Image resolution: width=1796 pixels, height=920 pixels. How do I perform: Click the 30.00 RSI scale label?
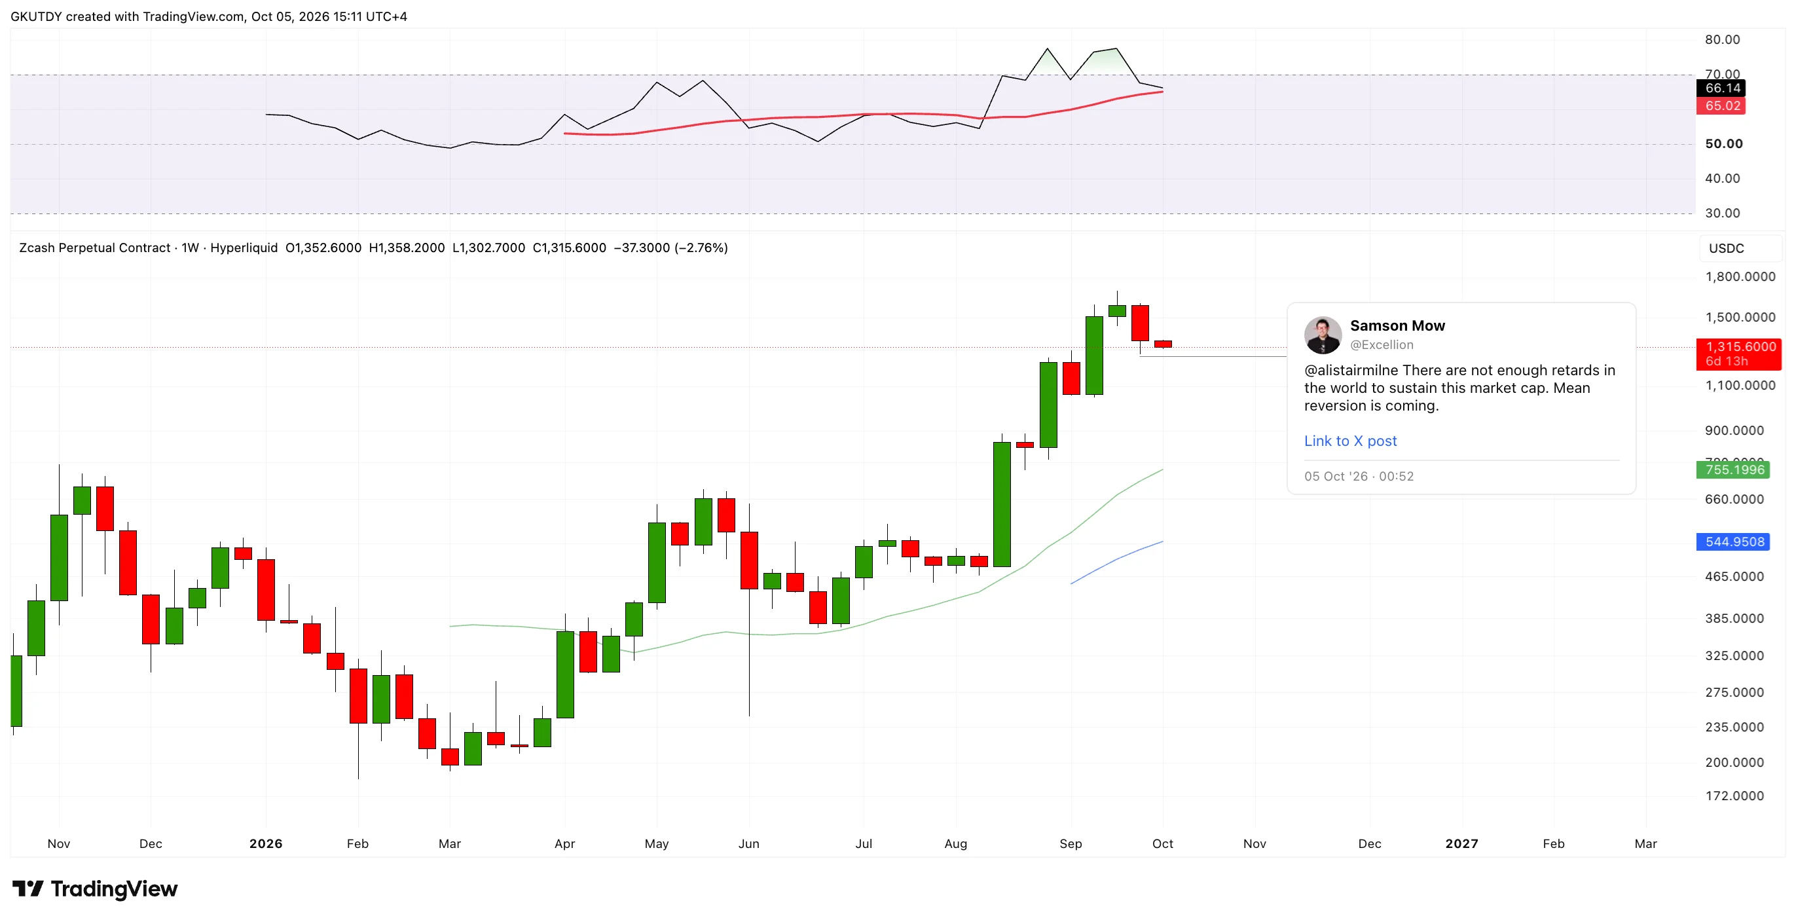1721,213
